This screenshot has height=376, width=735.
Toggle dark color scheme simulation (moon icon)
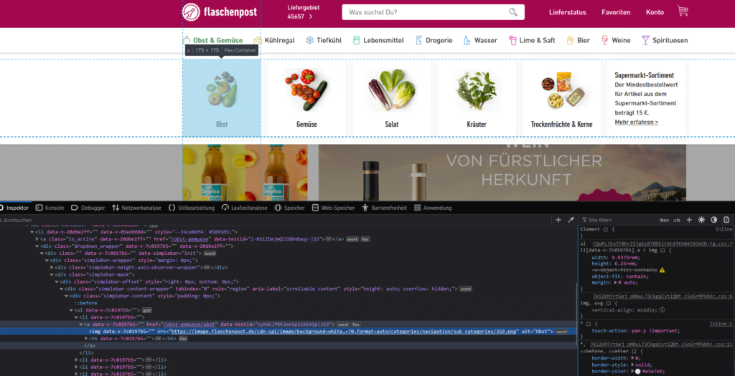[x=714, y=220]
